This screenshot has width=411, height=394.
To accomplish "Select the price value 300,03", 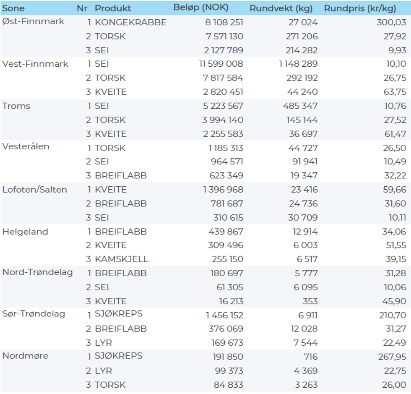I will click(x=391, y=22).
